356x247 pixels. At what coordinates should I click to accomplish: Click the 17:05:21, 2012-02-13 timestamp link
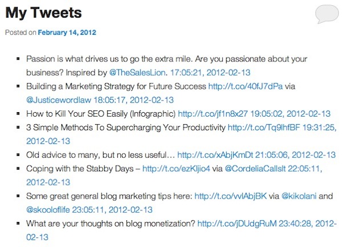(210, 73)
